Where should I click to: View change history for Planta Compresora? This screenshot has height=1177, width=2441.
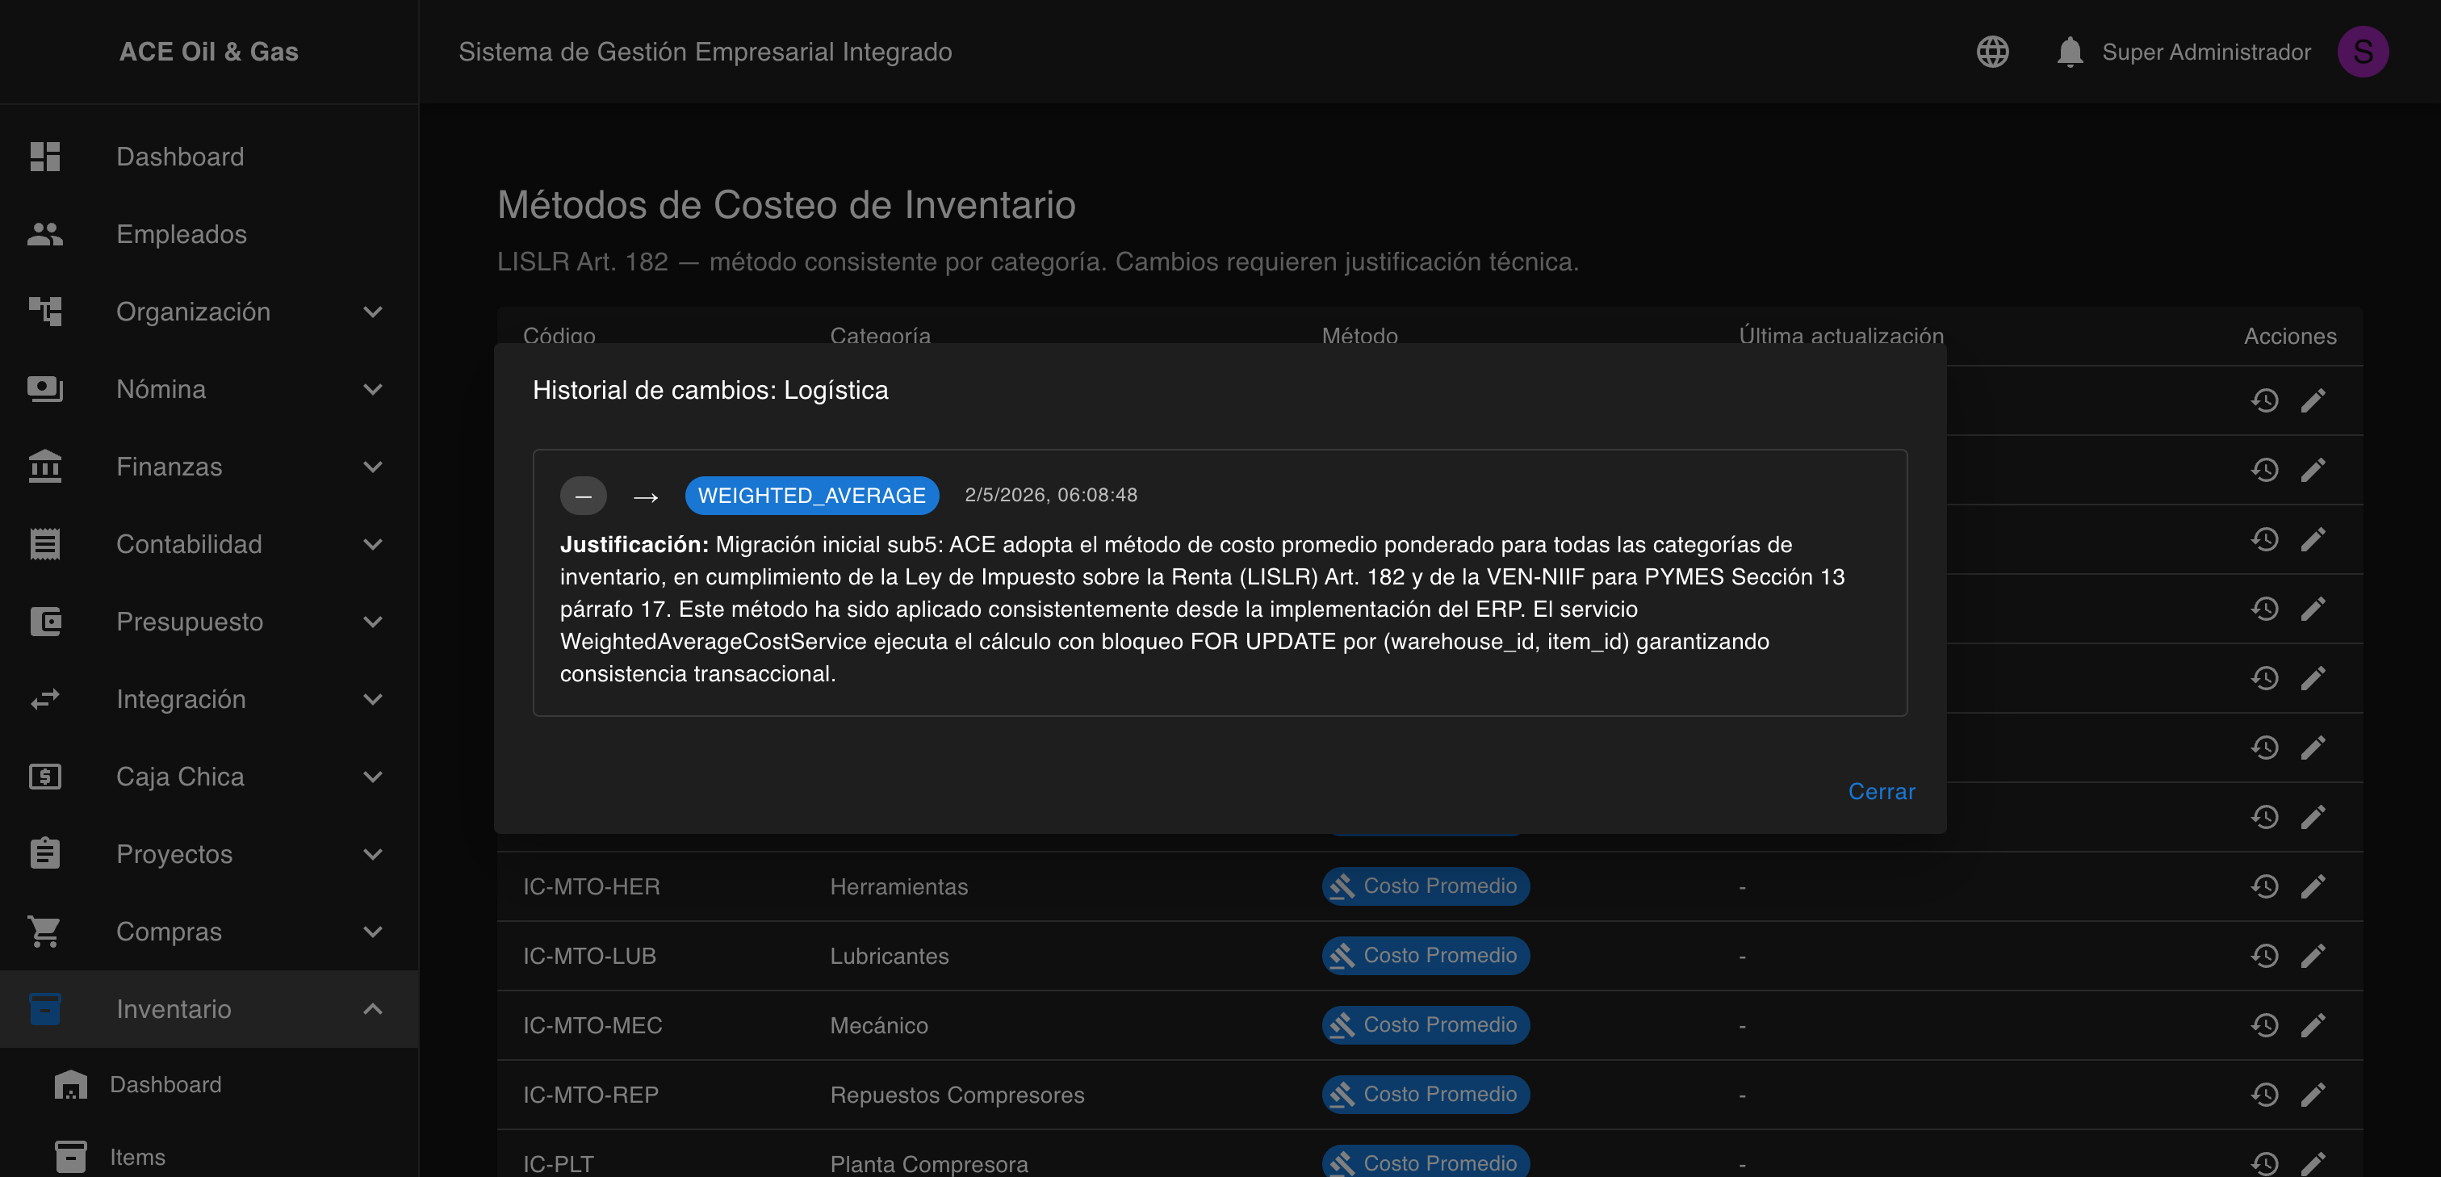2263,1162
